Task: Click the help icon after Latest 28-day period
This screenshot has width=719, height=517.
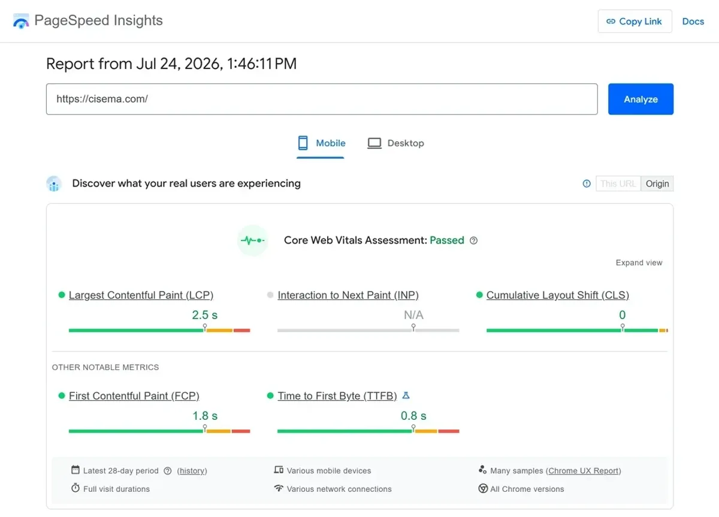Action: (168, 471)
